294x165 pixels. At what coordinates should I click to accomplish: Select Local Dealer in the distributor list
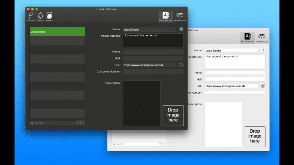coord(57,32)
